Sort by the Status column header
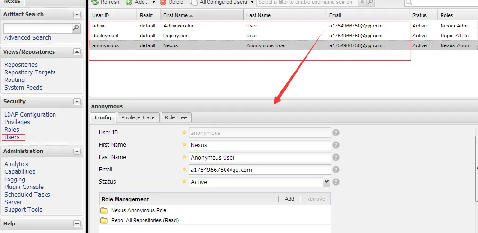478x233 pixels. pos(423,15)
